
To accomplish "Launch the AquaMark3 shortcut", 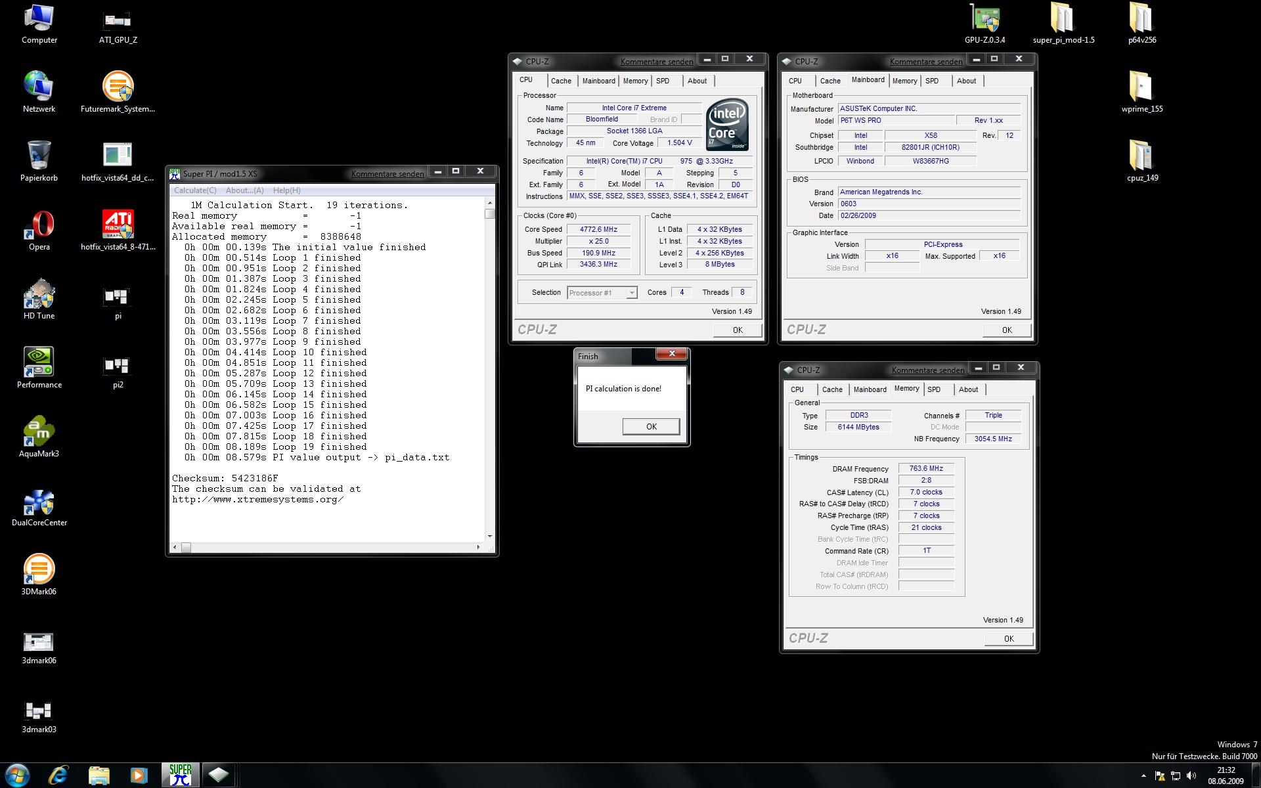I will (x=39, y=437).
